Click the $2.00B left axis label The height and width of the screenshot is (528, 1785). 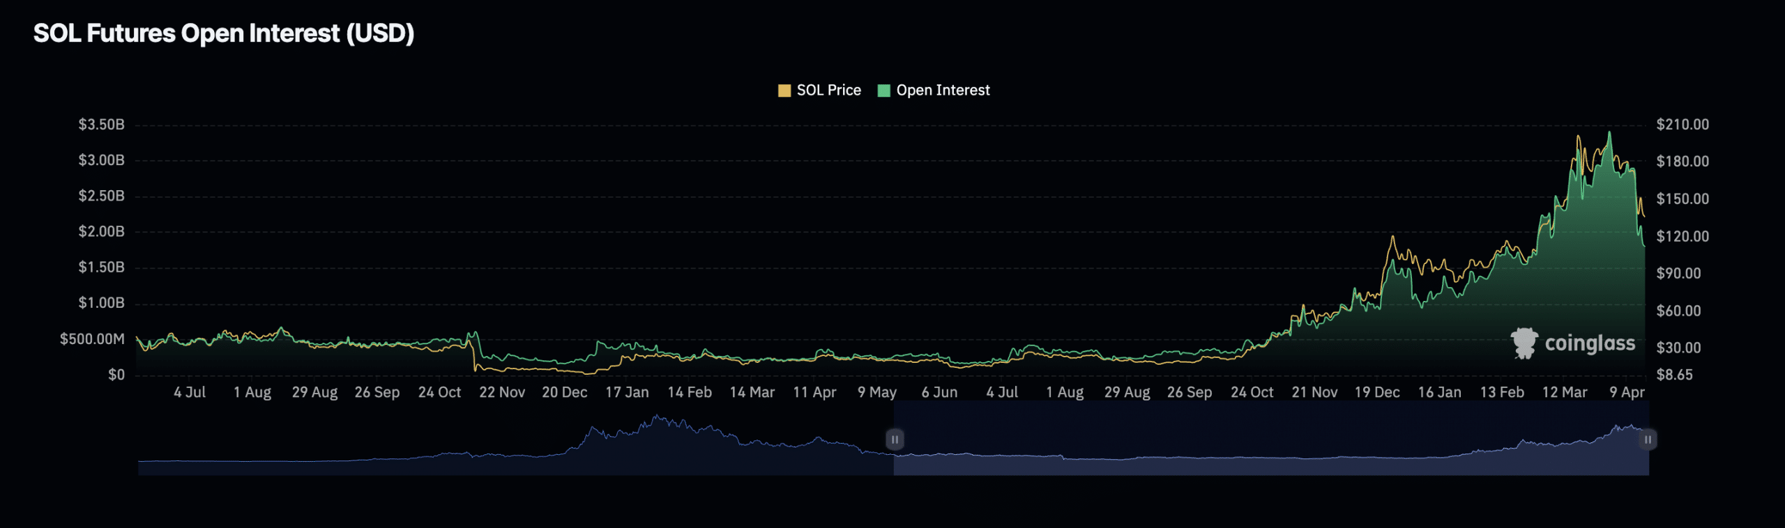(102, 231)
